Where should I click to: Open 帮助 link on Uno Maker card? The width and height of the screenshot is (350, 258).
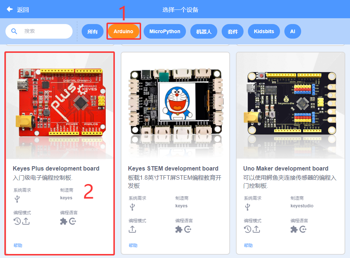248,246
